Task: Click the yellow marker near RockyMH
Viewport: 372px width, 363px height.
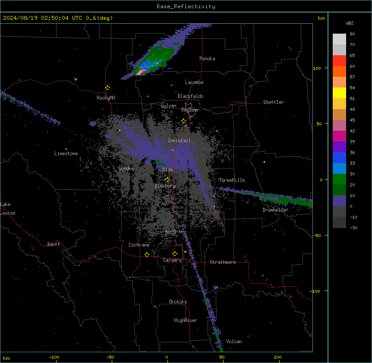Action: click(x=108, y=88)
